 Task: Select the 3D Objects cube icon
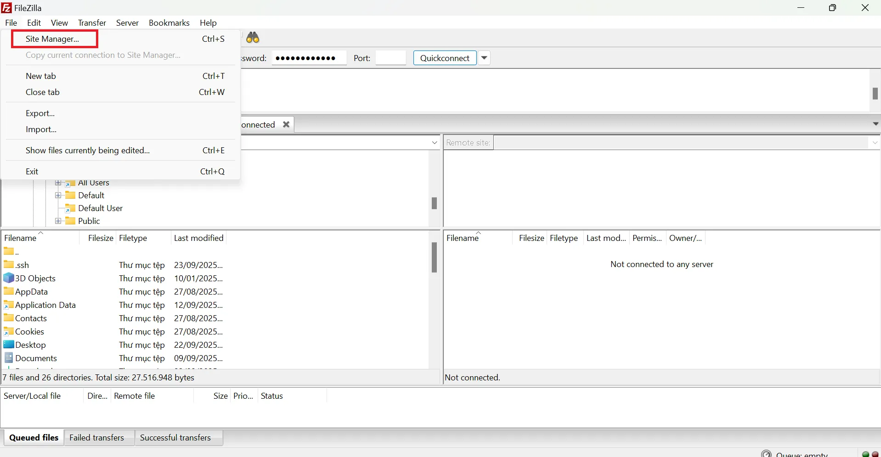coord(9,278)
